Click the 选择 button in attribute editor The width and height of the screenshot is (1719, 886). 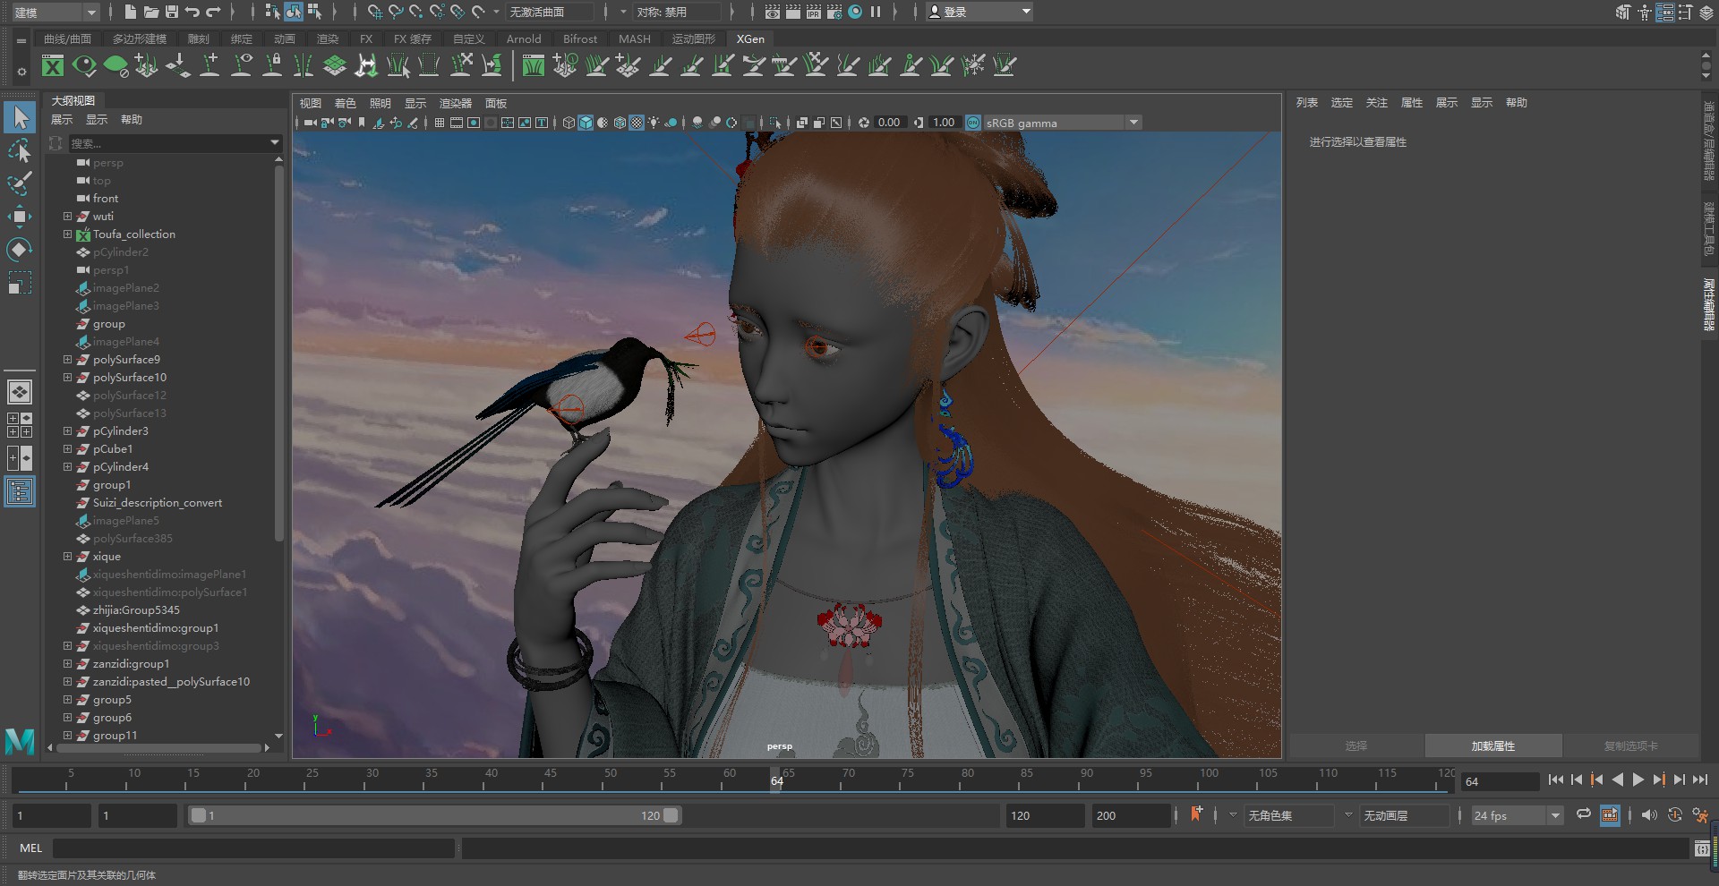click(1356, 745)
